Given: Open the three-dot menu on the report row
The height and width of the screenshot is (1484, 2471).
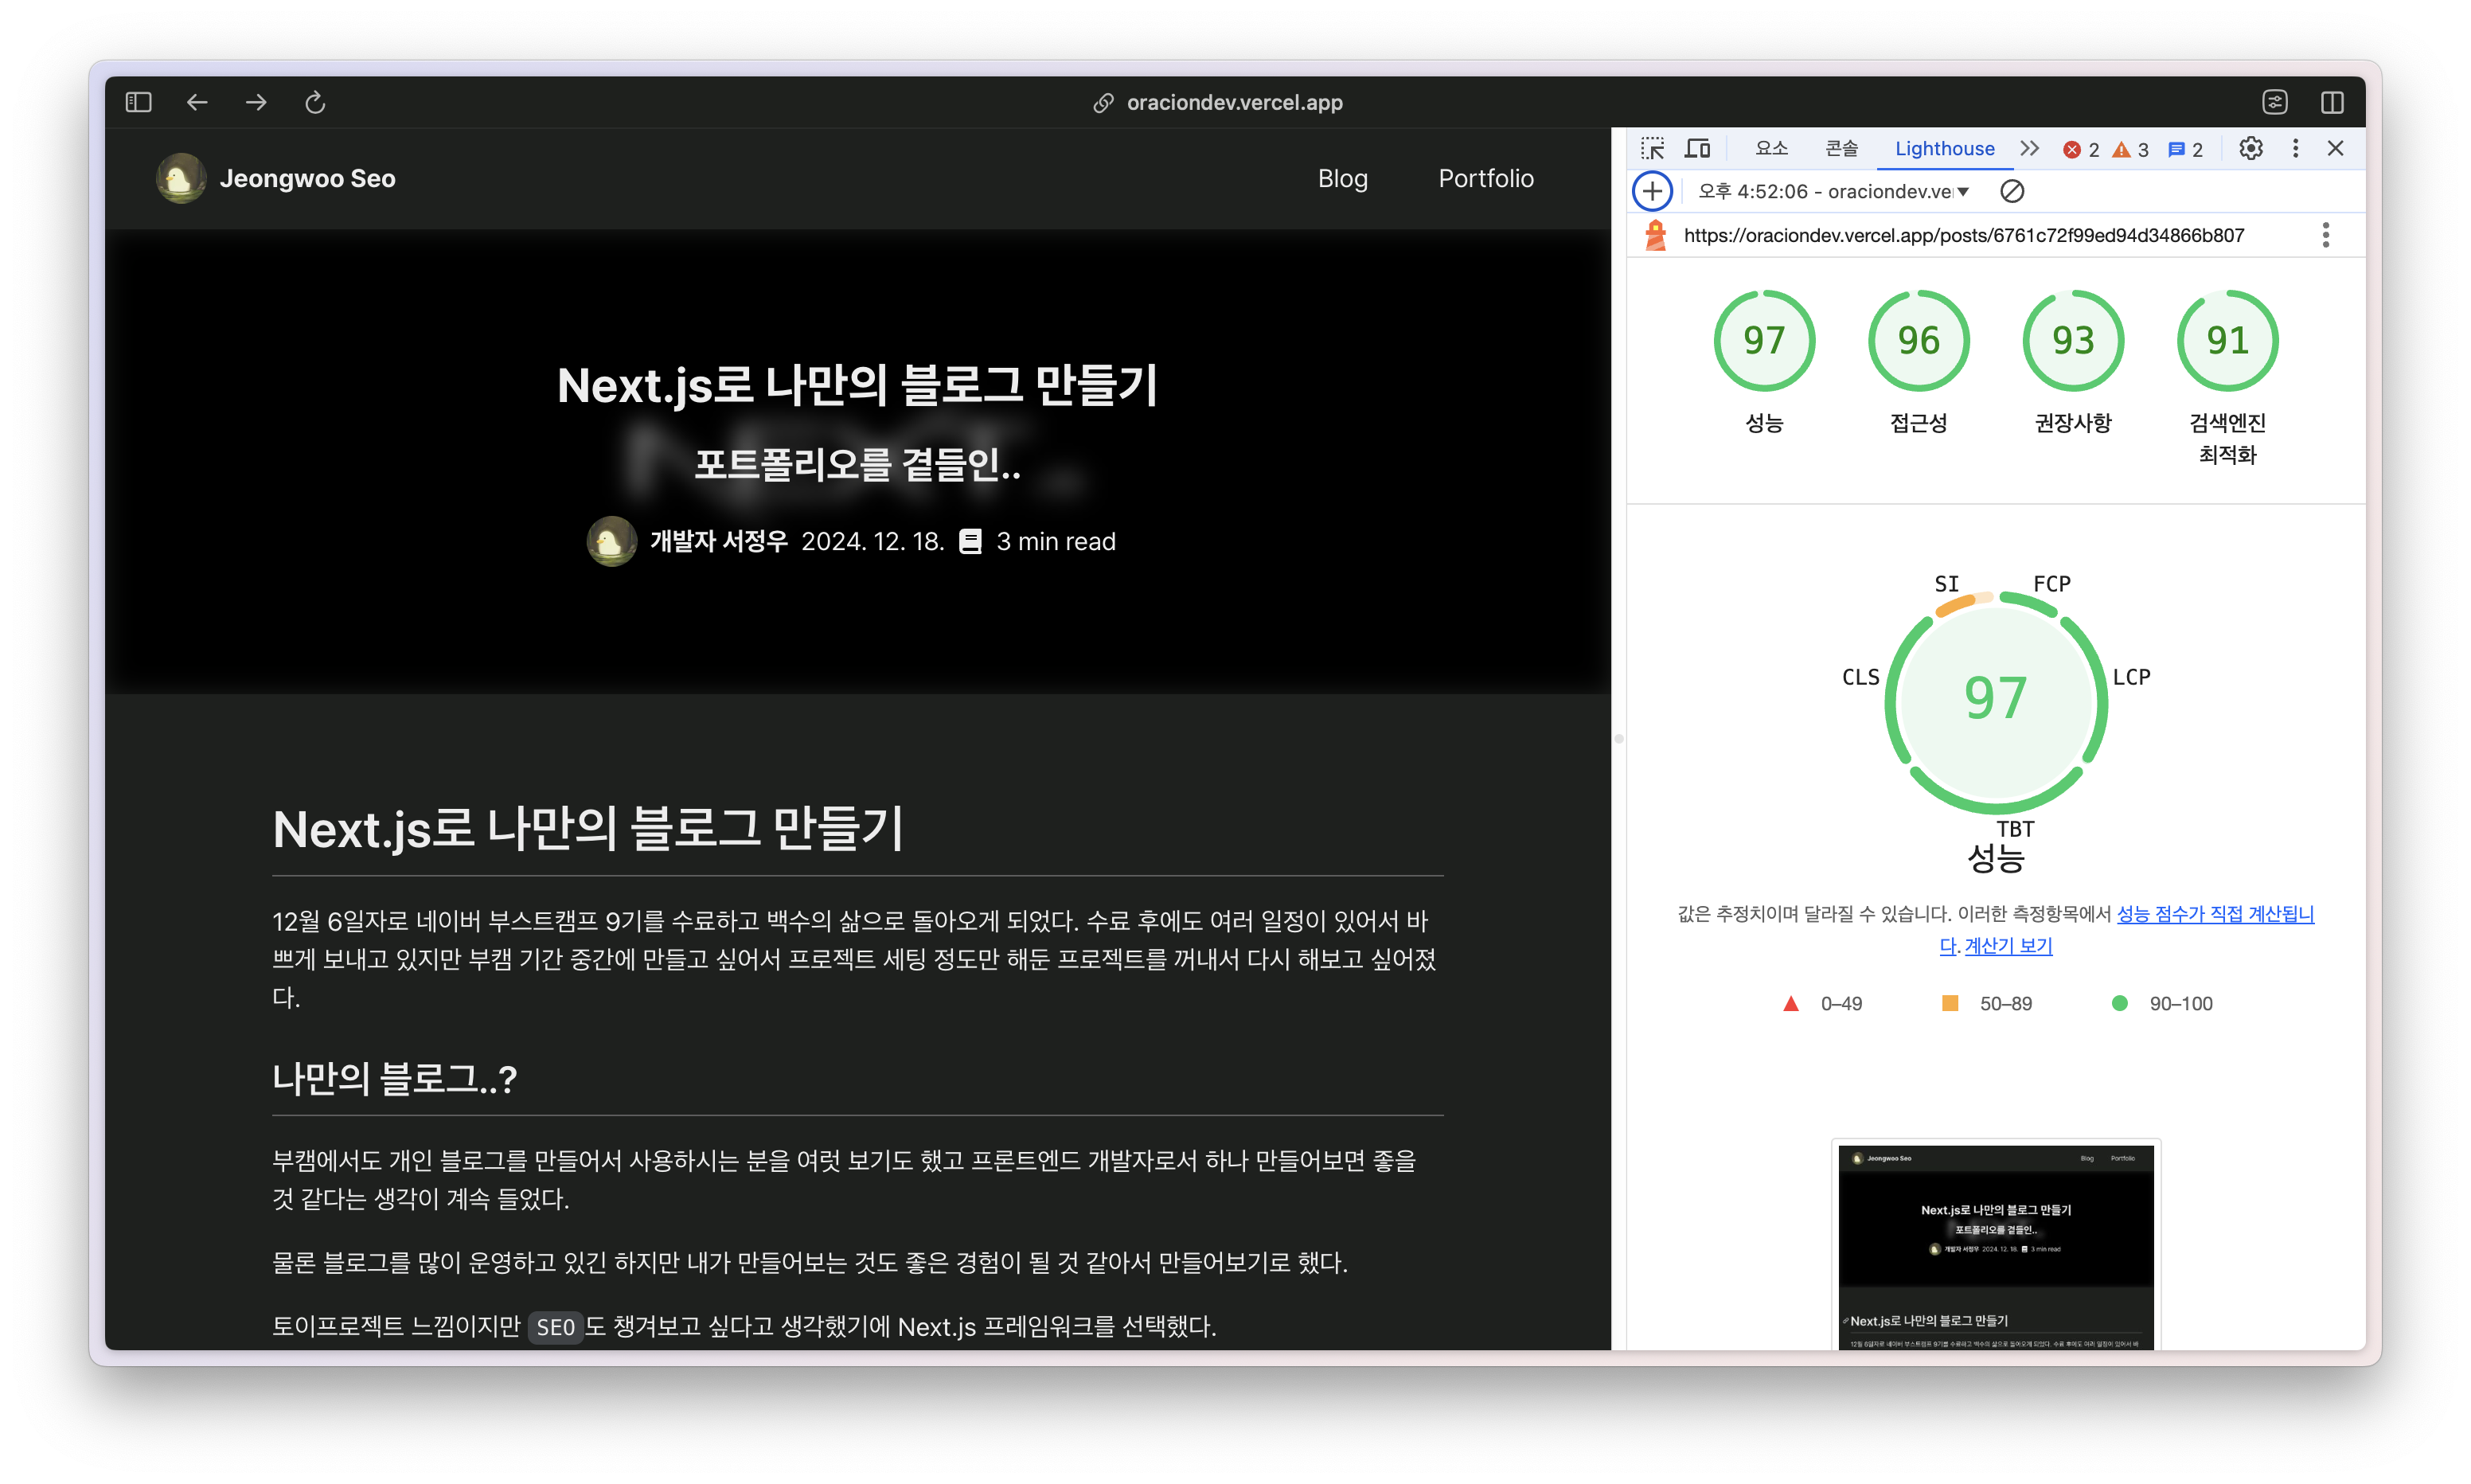Looking at the screenshot, I should (x=2326, y=234).
